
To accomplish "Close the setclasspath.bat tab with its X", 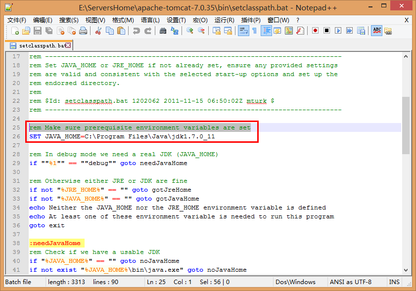I will coord(68,45).
